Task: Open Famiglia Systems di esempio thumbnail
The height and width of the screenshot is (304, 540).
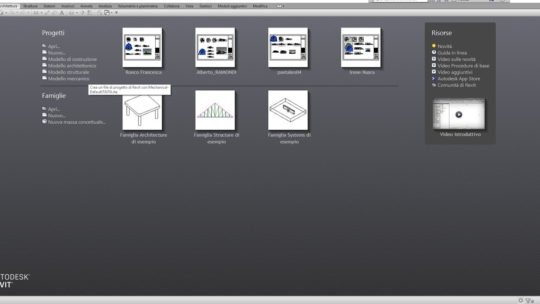Action: 288,110
